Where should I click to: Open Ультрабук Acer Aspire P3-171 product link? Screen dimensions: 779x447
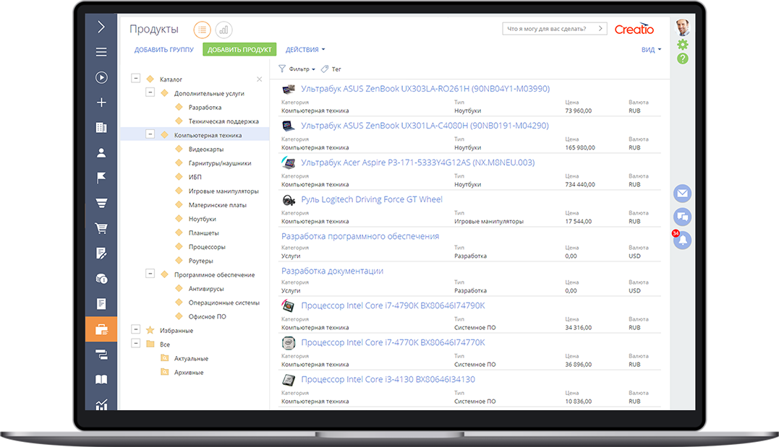point(418,162)
